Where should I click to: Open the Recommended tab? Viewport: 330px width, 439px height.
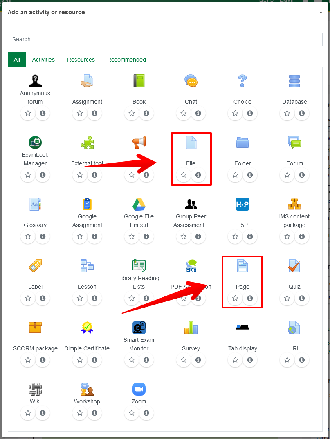pos(126,60)
